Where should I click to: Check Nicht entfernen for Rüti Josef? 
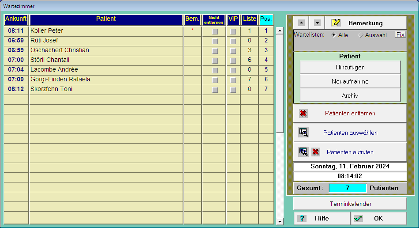tap(215, 41)
